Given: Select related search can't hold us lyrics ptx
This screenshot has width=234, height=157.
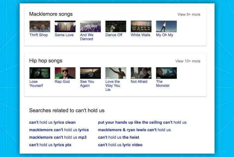Looking at the screenshot, I should tap(50, 145).
